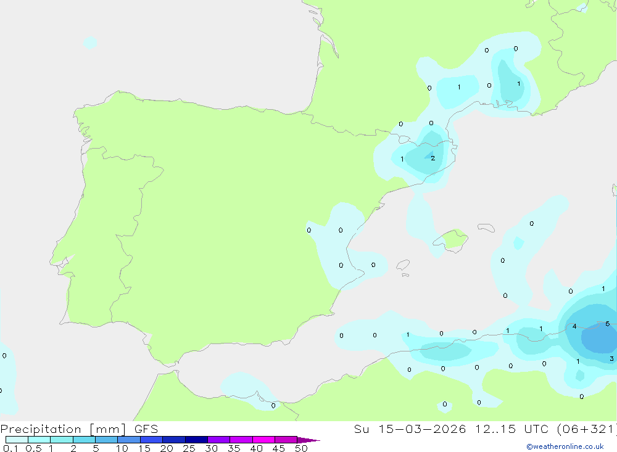Open the weatheronline.co.uk copyright link
The width and height of the screenshot is (617, 452).
tap(565, 446)
